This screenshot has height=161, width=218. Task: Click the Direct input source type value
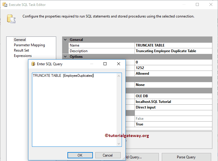click(x=173, y=107)
